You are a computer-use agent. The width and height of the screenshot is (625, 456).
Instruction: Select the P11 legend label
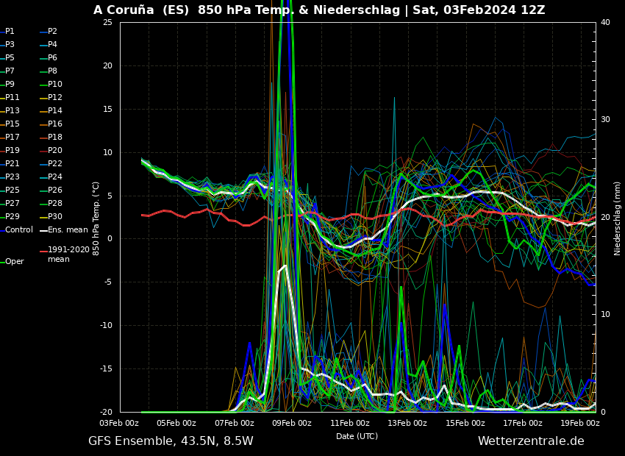coord(12,97)
